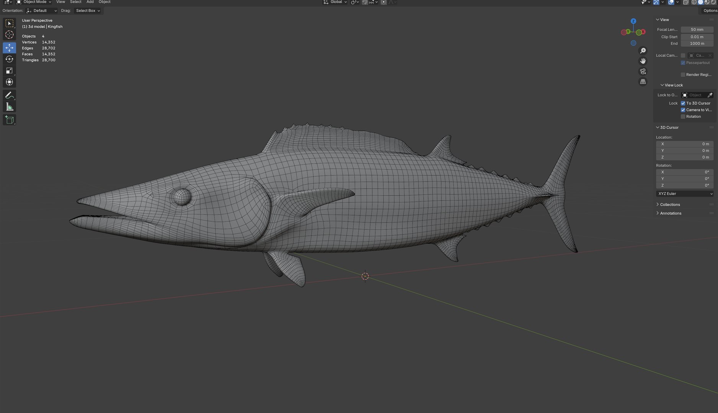Toggle the snapping magnet

pos(365,2)
